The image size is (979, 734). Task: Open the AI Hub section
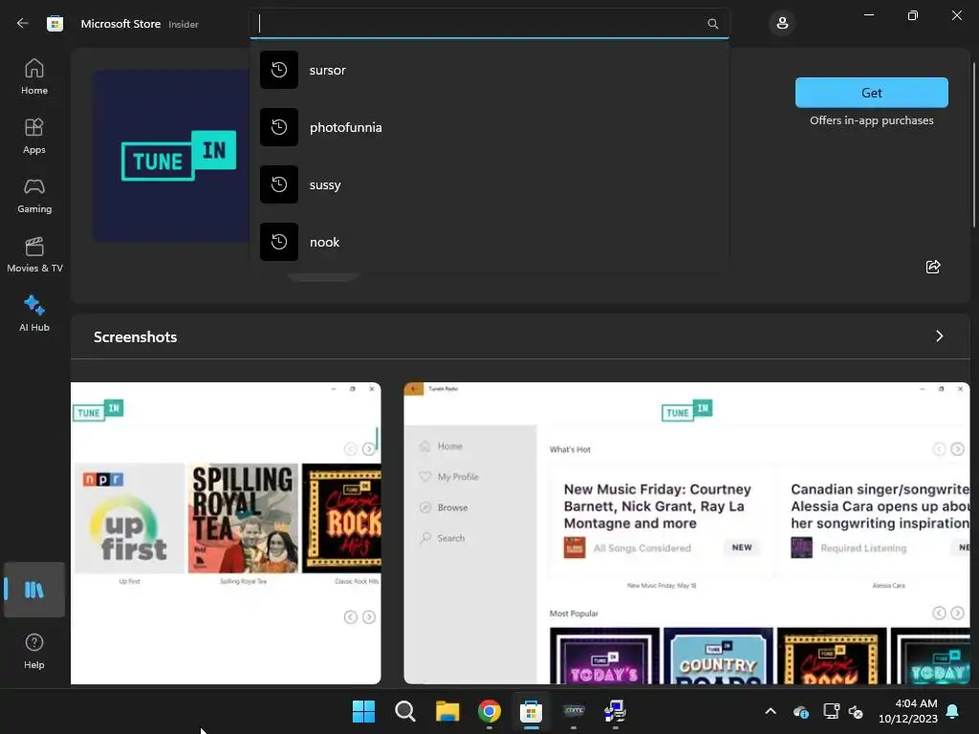34,313
